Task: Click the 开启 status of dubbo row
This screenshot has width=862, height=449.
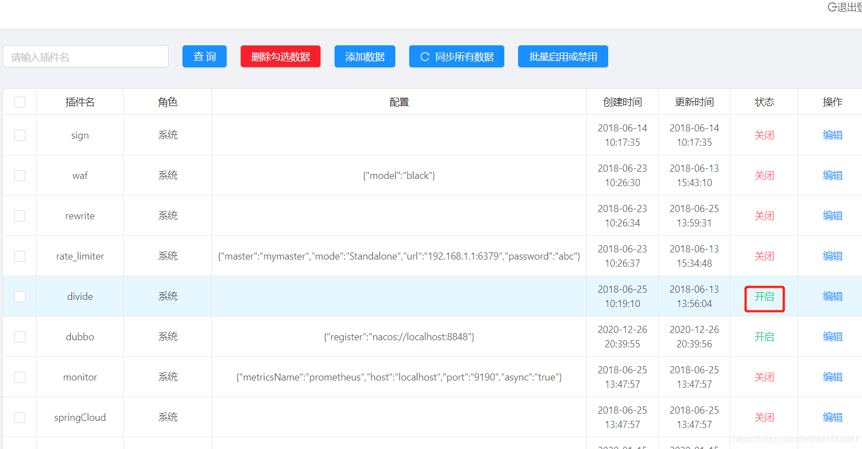Action: click(x=765, y=337)
